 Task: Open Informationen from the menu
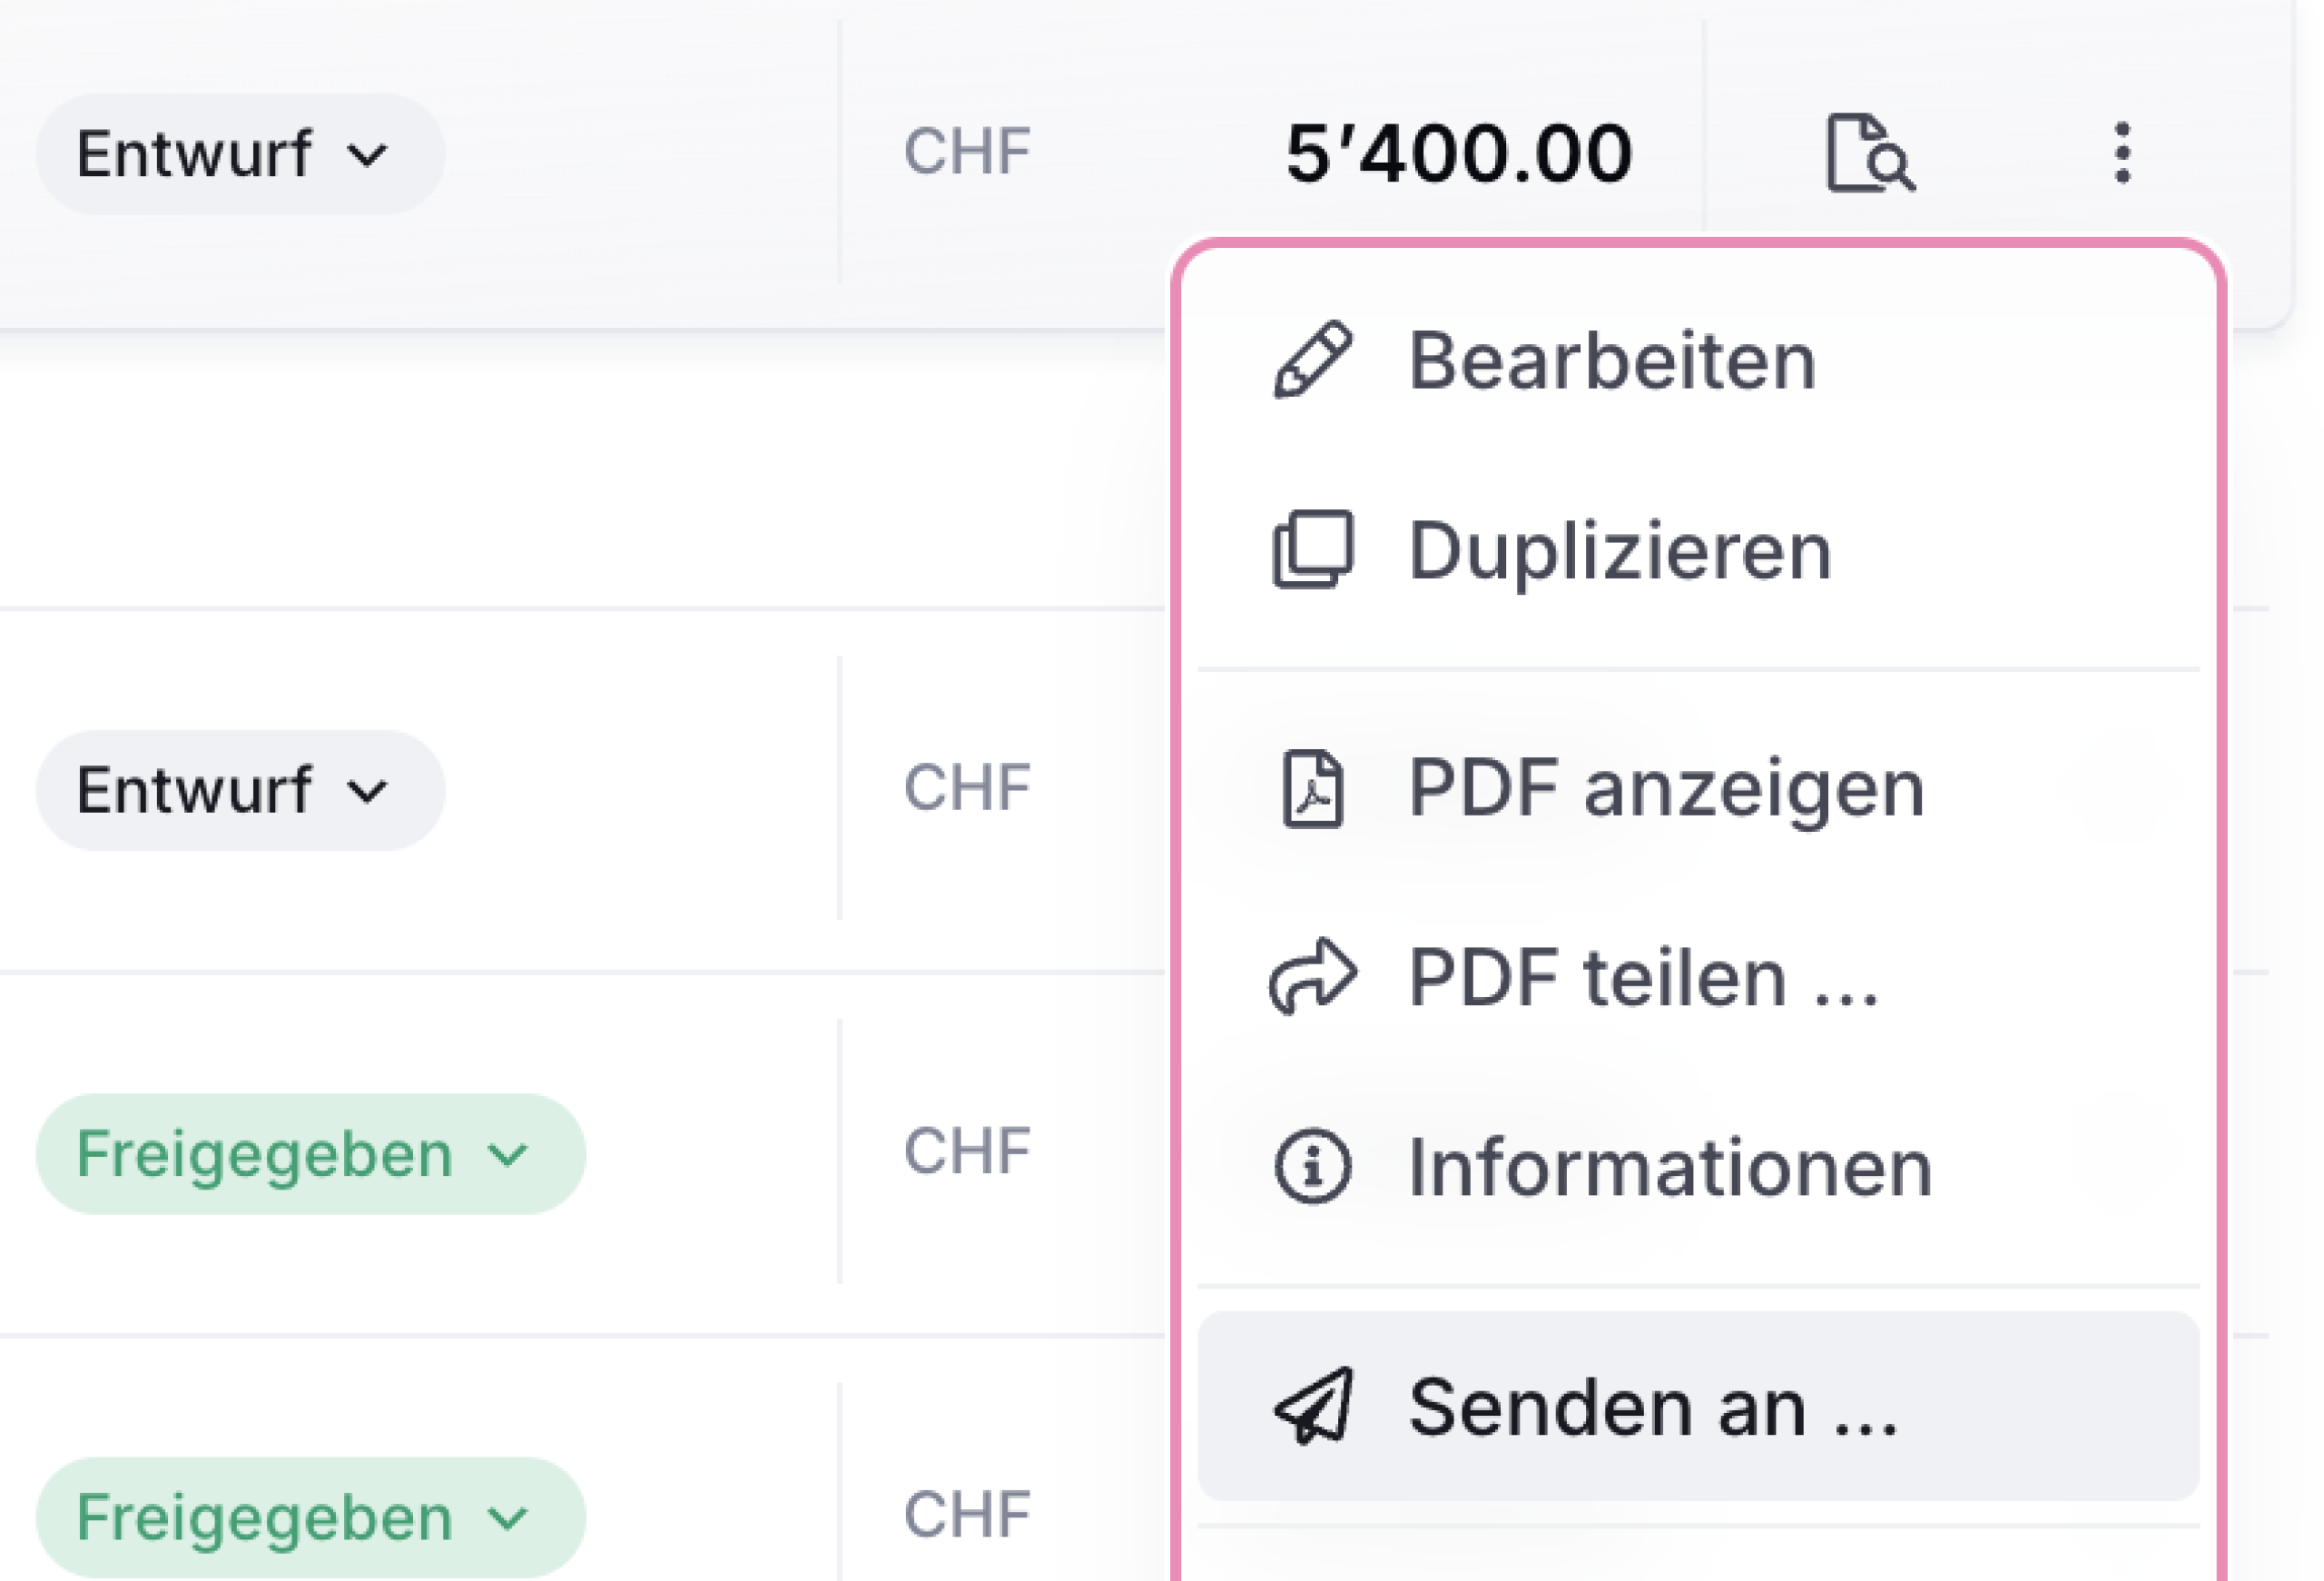coord(1698,1166)
